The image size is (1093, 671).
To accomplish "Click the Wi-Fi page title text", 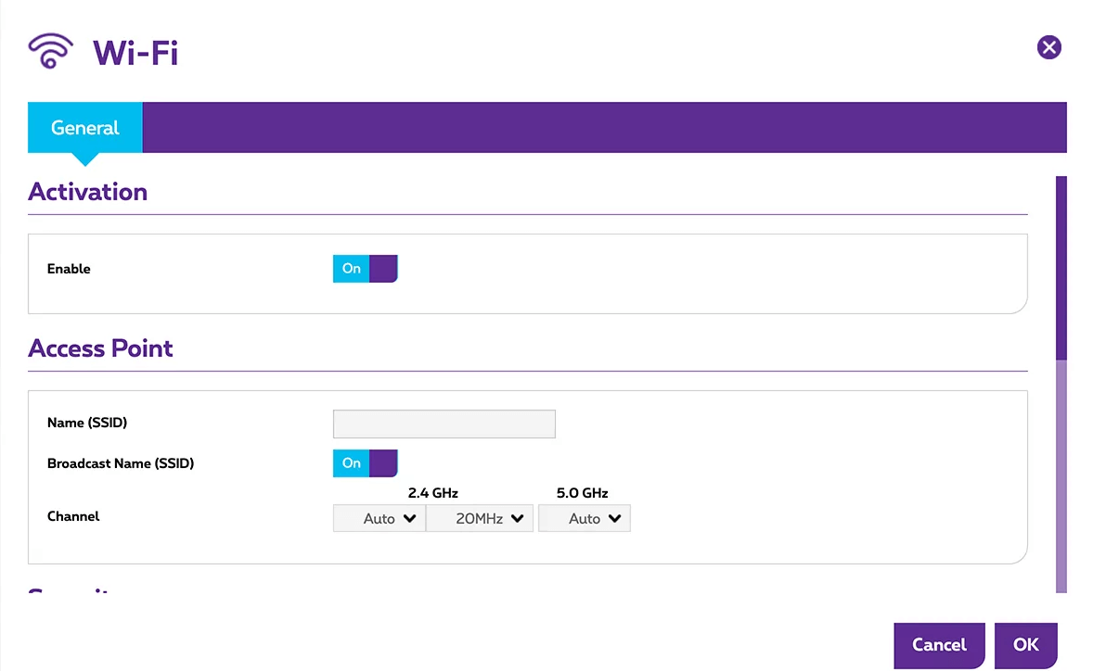I will (135, 53).
